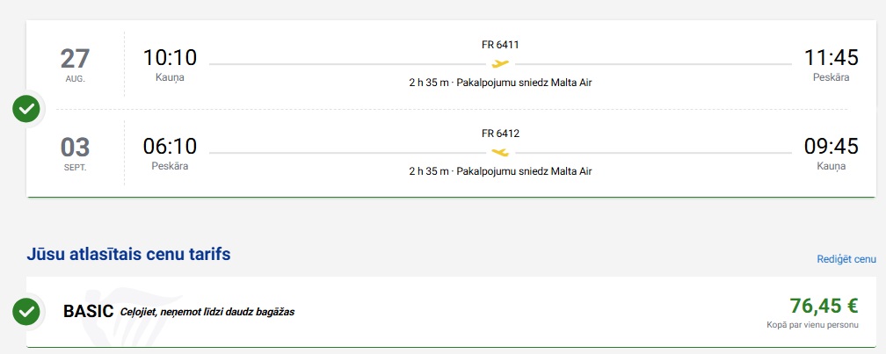The height and width of the screenshot is (354, 886).
Task: Click outbound flight duration 2 h 35 m text
Action: click(x=429, y=83)
